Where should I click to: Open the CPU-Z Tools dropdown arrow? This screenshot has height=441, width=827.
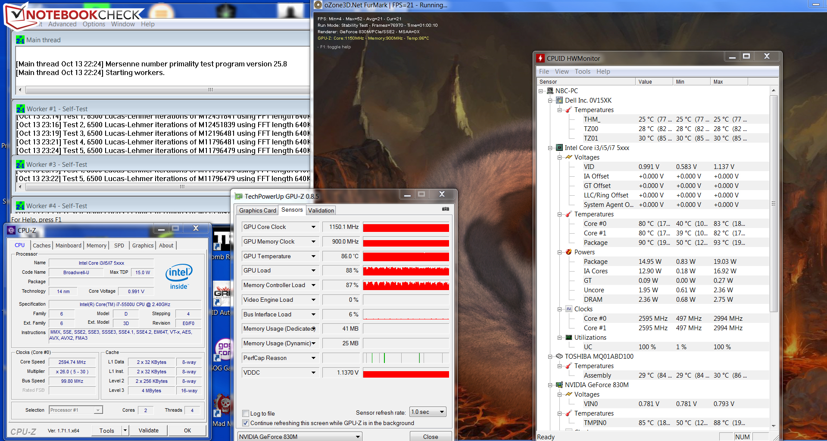click(x=125, y=430)
